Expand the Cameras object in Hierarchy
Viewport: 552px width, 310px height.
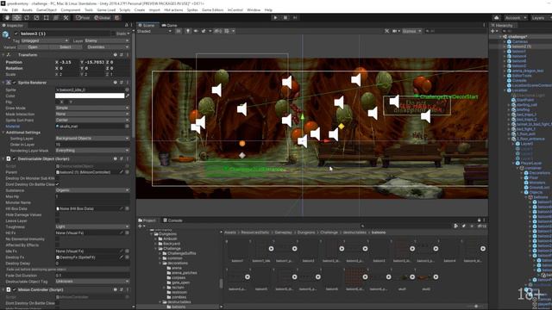(505, 41)
